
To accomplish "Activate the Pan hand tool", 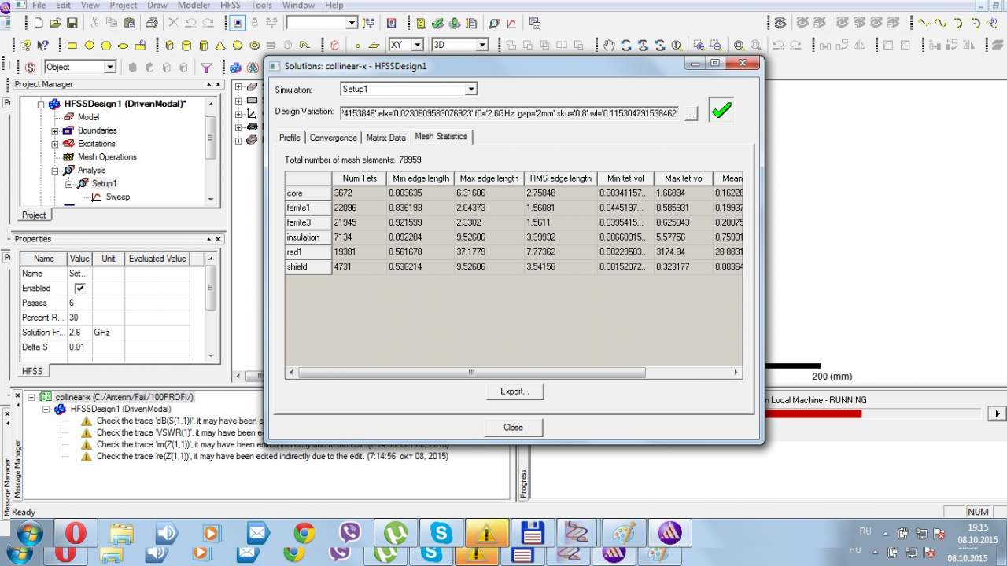I will tap(609, 46).
